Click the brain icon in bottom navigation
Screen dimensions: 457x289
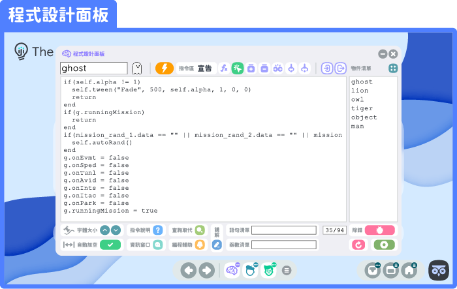[x=232, y=269]
